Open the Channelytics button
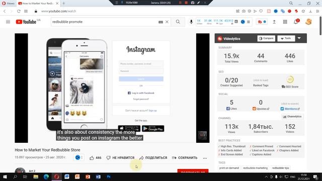The image size is (322, 181). coord(292,117)
